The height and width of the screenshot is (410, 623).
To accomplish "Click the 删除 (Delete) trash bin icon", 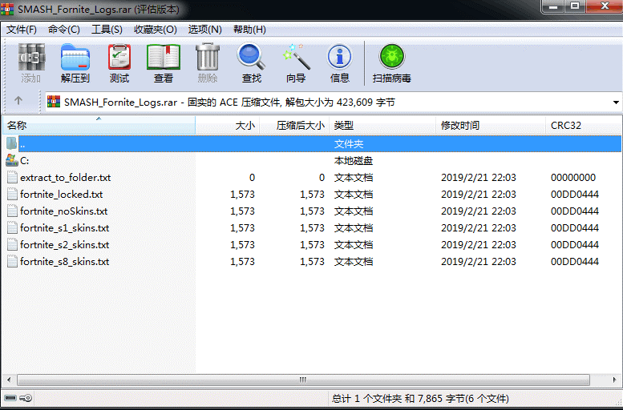I will 208,57.
